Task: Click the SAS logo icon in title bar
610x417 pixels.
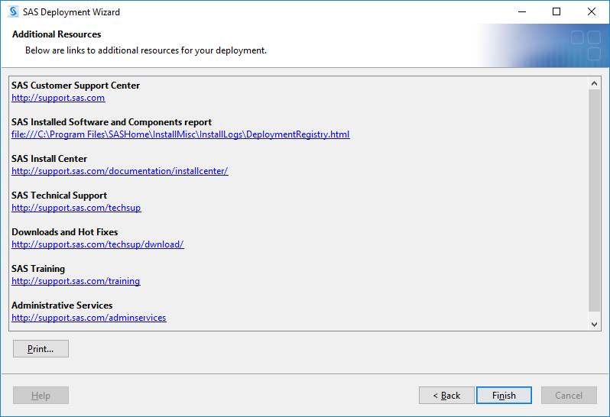Action: pyautogui.click(x=13, y=11)
